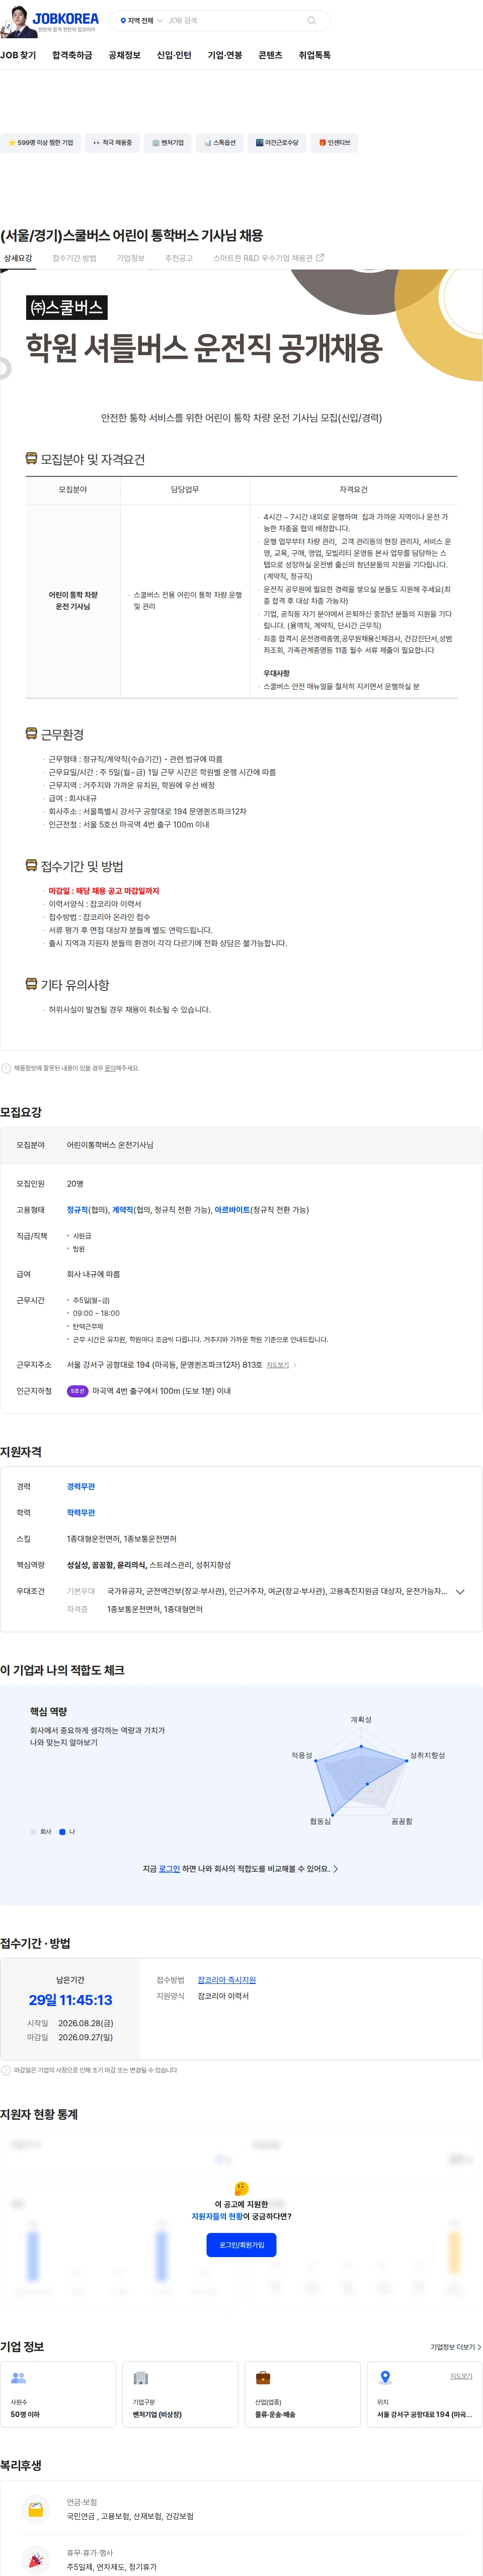
Task: Open 기업정보 더보기 link
Action: click(x=456, y=2347)
